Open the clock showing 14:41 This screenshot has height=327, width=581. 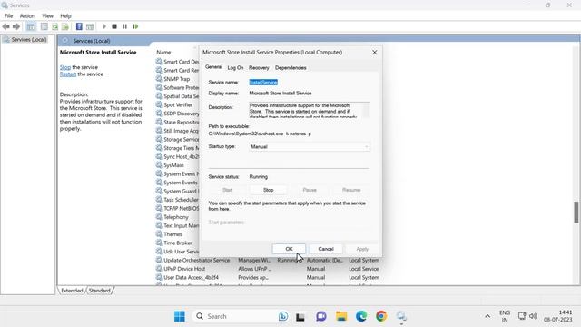pos(558,316)
